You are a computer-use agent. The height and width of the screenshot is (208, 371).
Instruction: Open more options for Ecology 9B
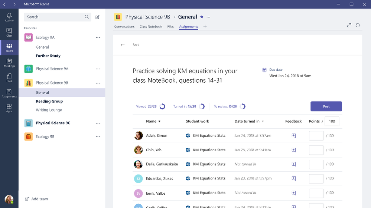[98, 137]
